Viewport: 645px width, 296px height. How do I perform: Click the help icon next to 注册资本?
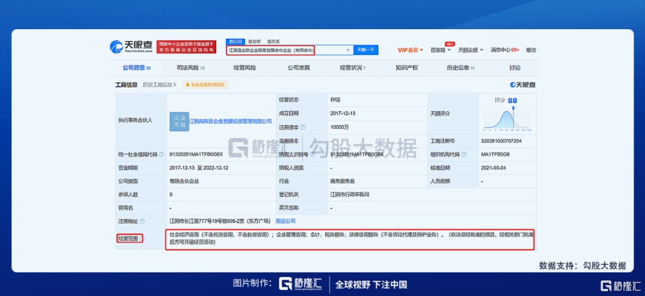point(303,127)
